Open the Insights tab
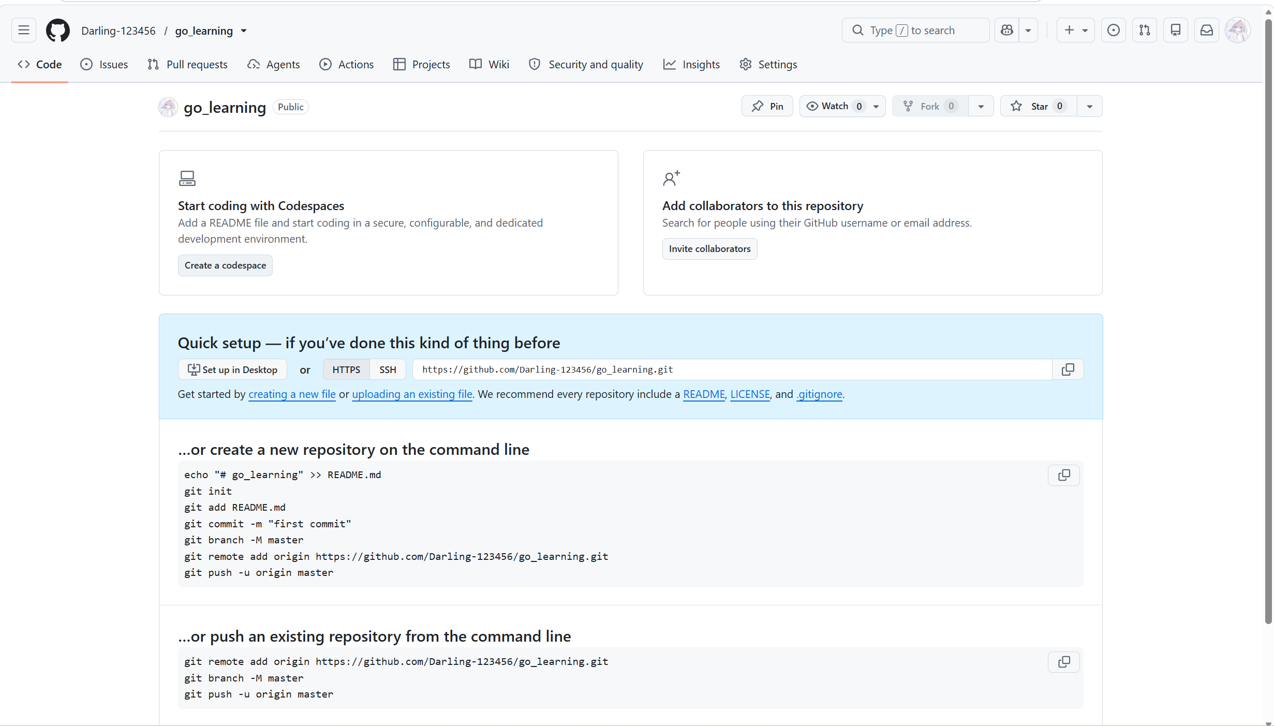Image resolution: width=1274 pixels, height=726 pixels. coord(691,64)
